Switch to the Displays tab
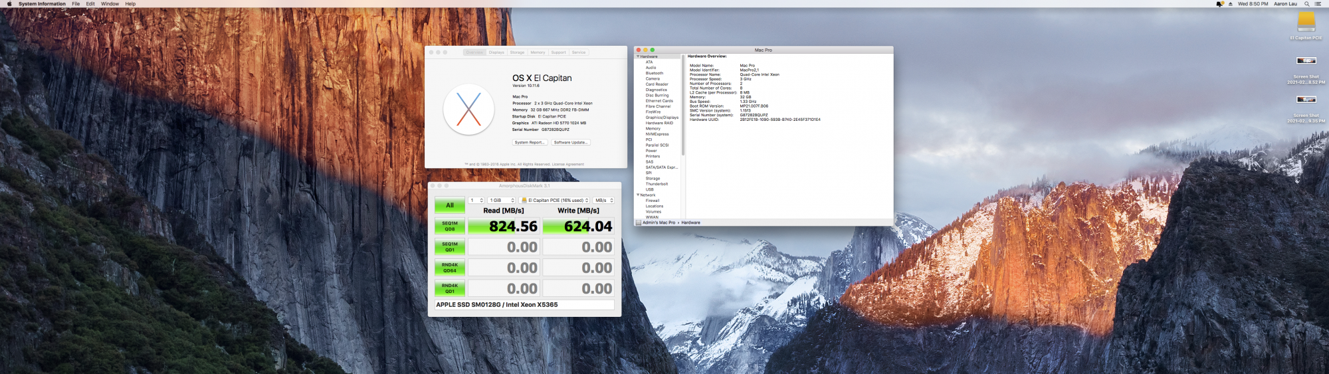 coord(496,52)
